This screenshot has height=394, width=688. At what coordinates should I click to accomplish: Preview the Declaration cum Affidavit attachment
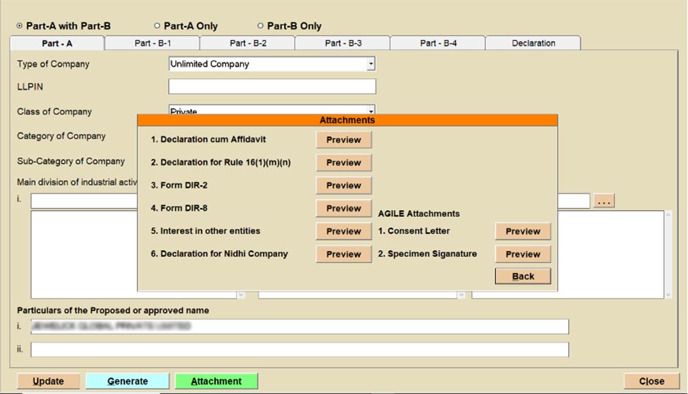click(x=343, y=140)
